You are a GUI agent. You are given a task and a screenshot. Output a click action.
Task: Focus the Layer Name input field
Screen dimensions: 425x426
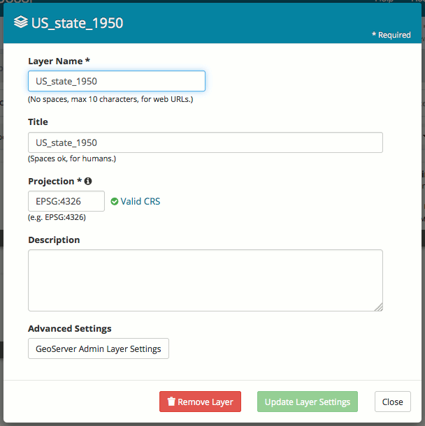point(117,81)
